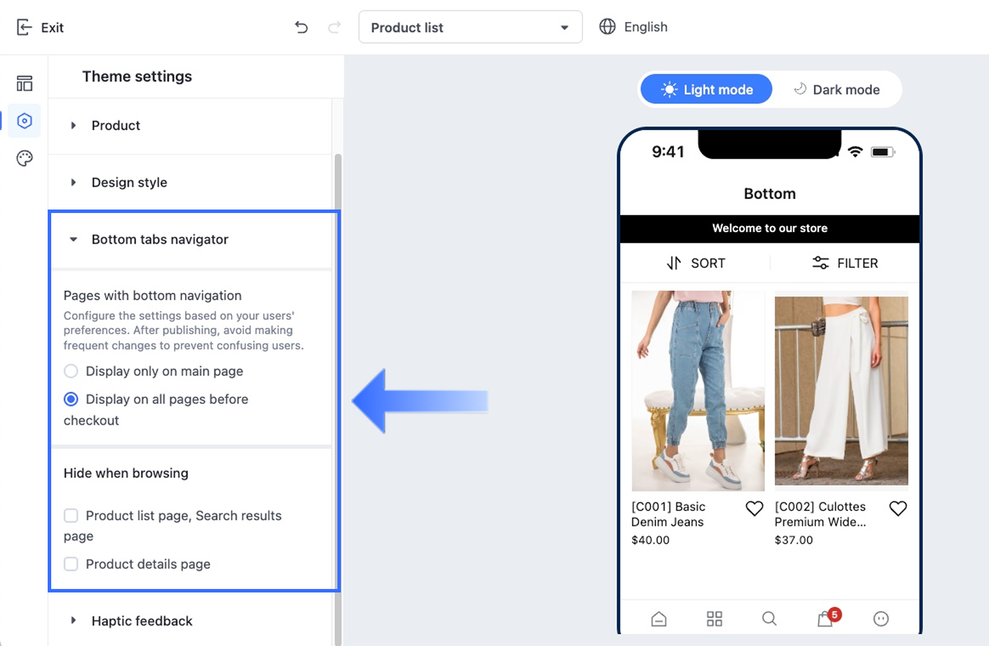Undo the last change

pos(301,27)
